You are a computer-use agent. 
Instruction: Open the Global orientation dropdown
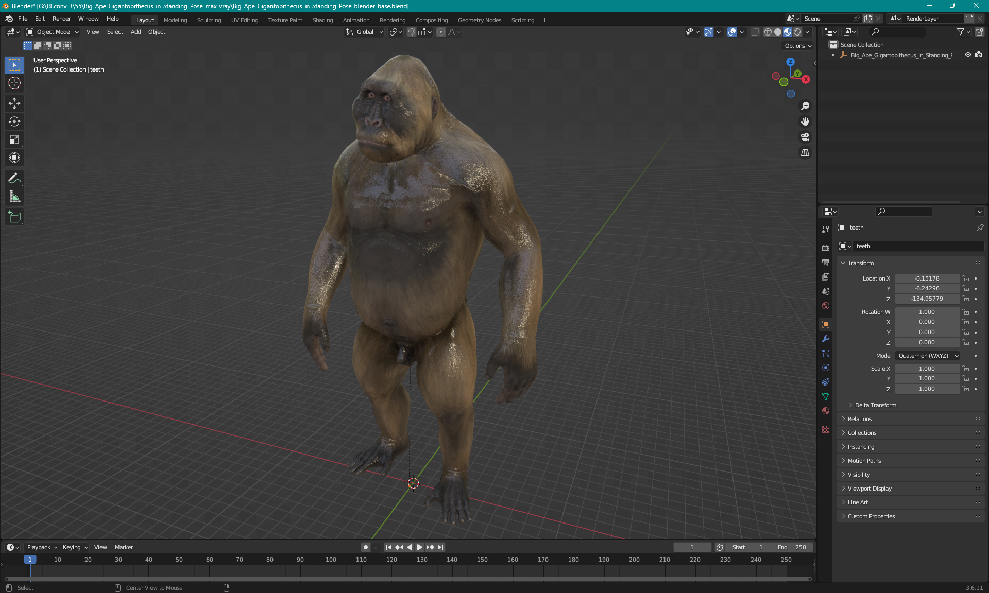pos(364,32)
